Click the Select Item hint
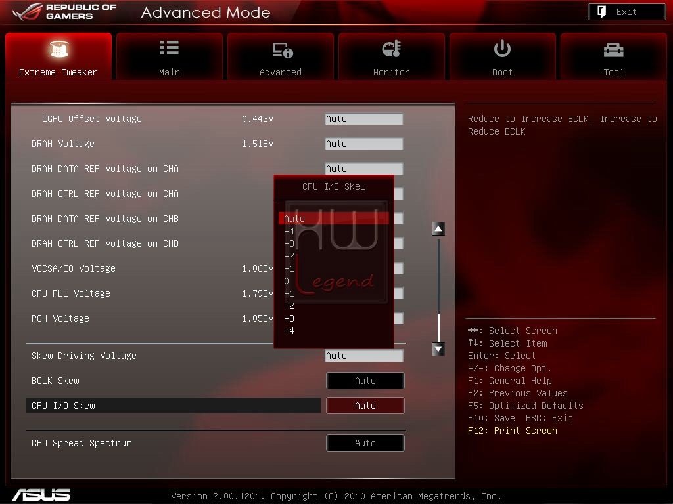 (x=507, y=343)
